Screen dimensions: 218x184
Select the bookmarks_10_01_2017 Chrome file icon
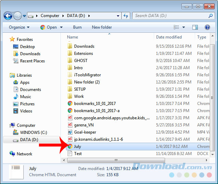coord(70,104)
